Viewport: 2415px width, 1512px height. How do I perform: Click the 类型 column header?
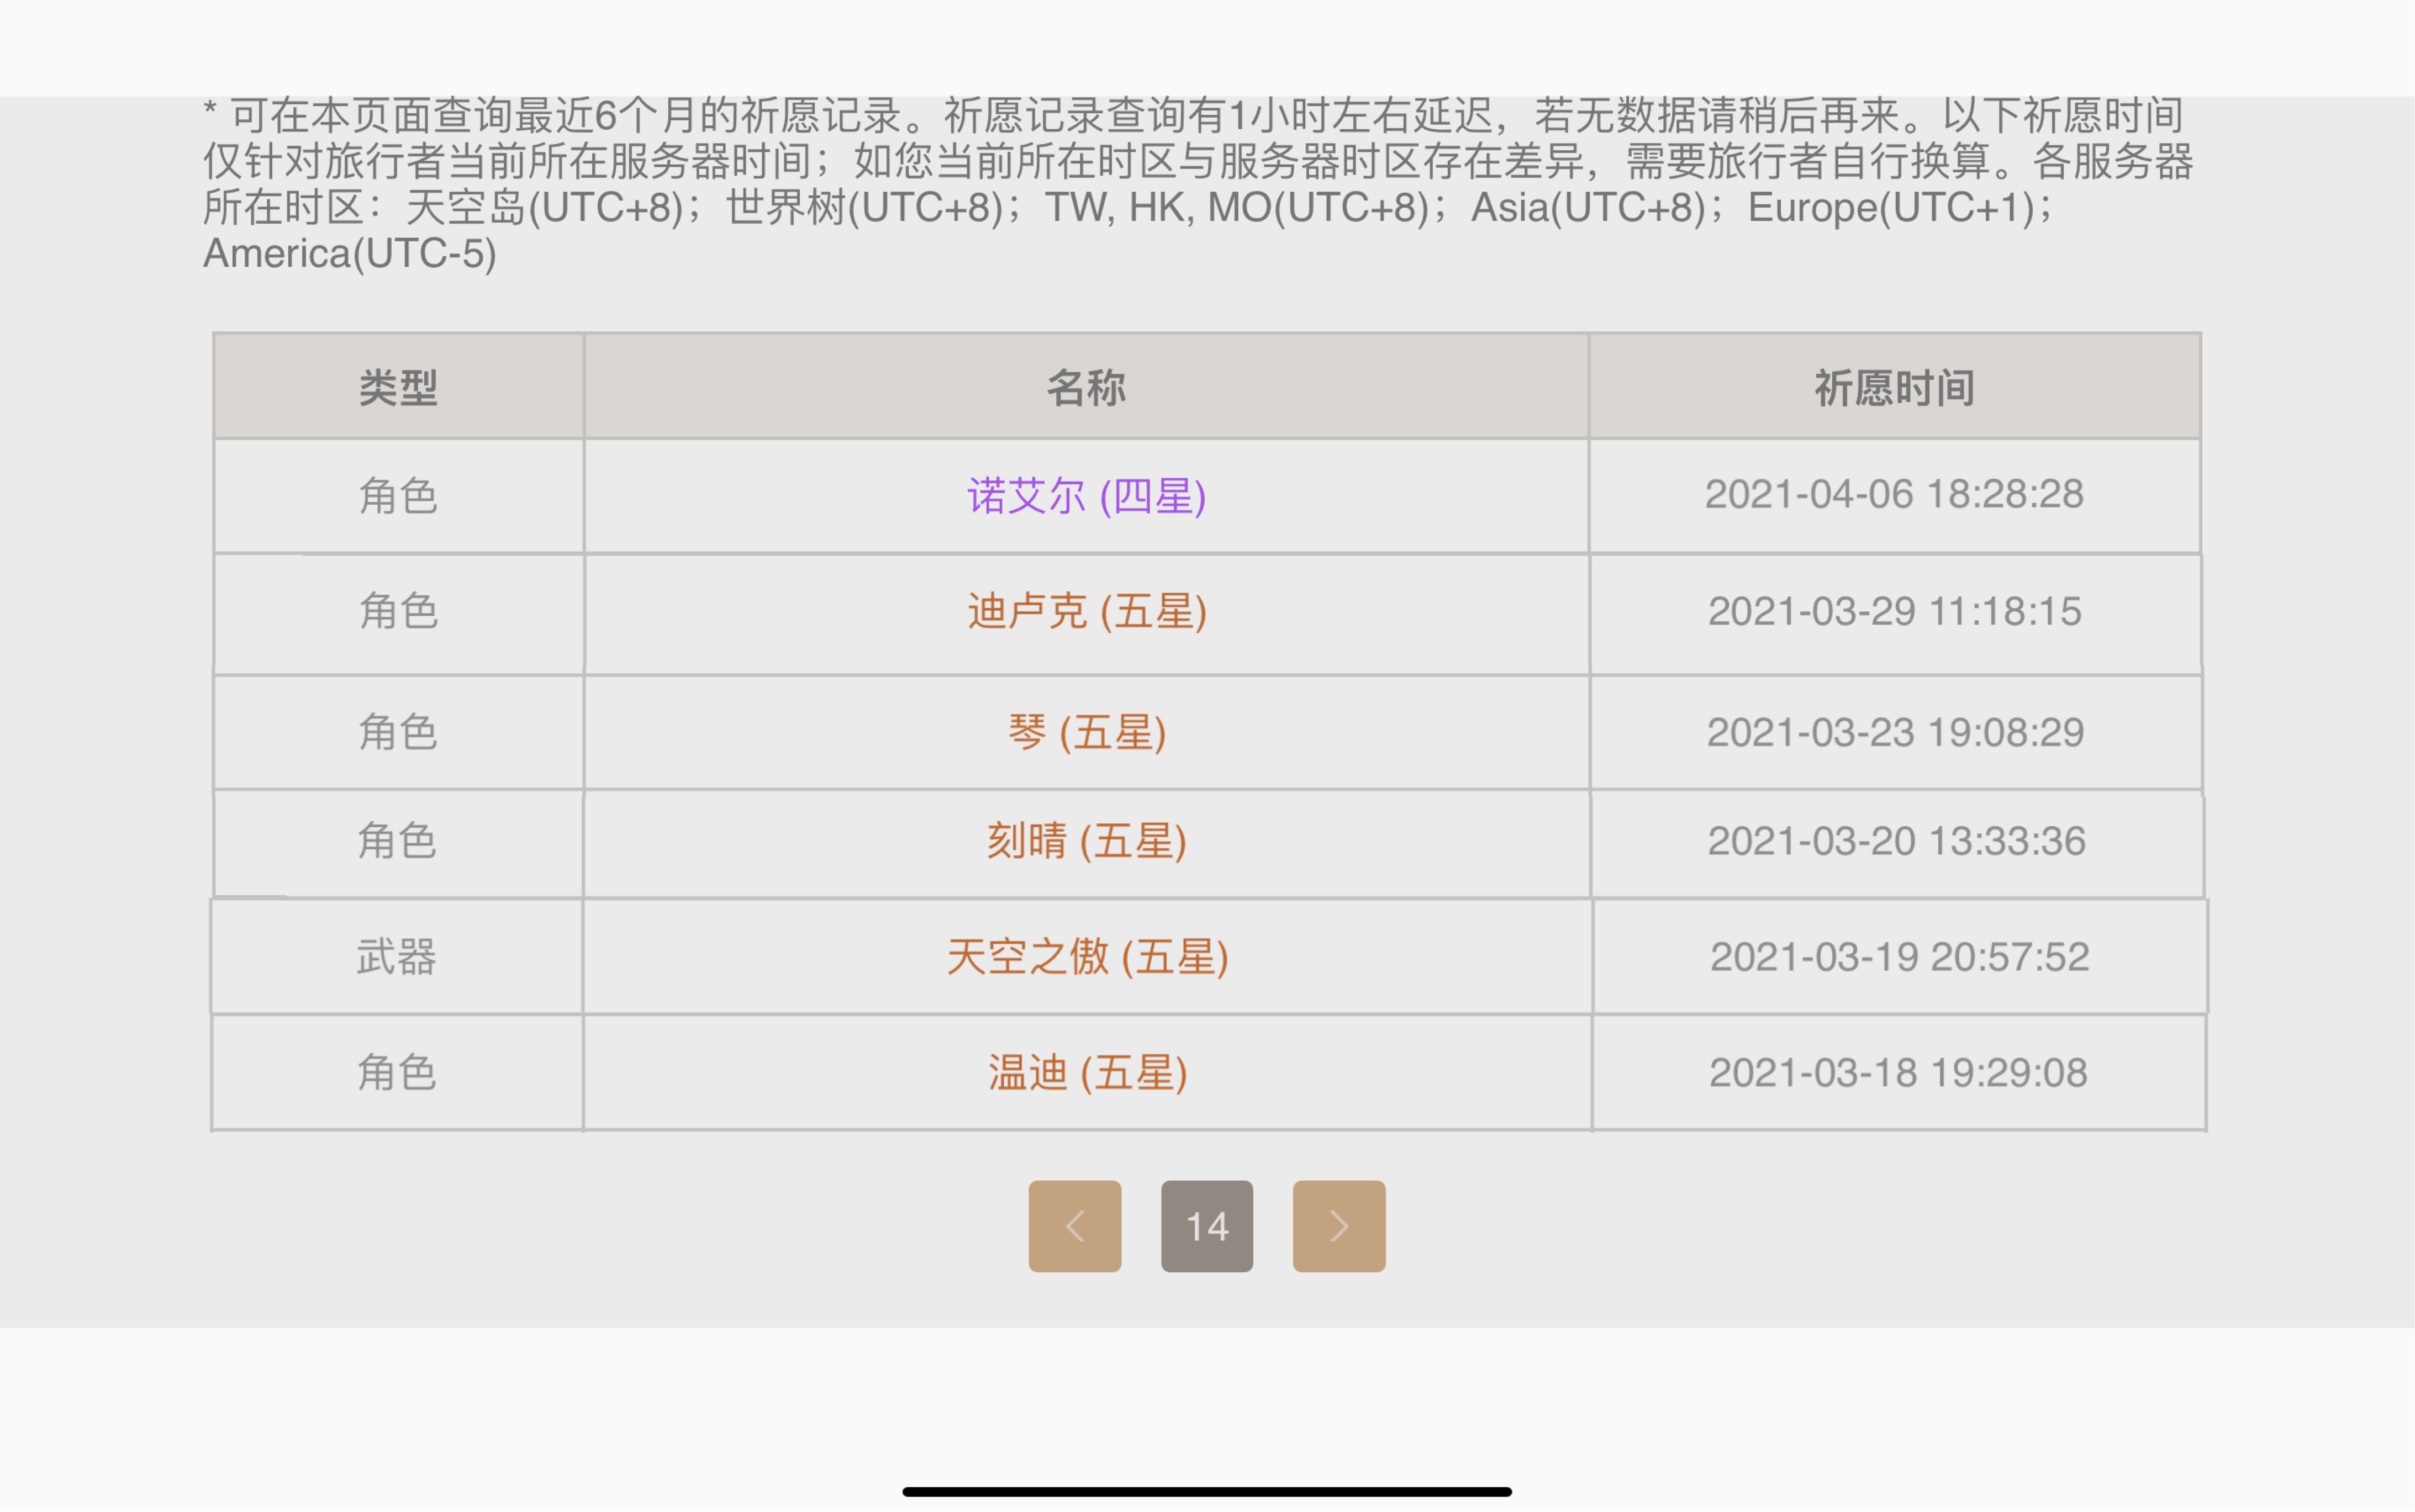pos(399,387)
